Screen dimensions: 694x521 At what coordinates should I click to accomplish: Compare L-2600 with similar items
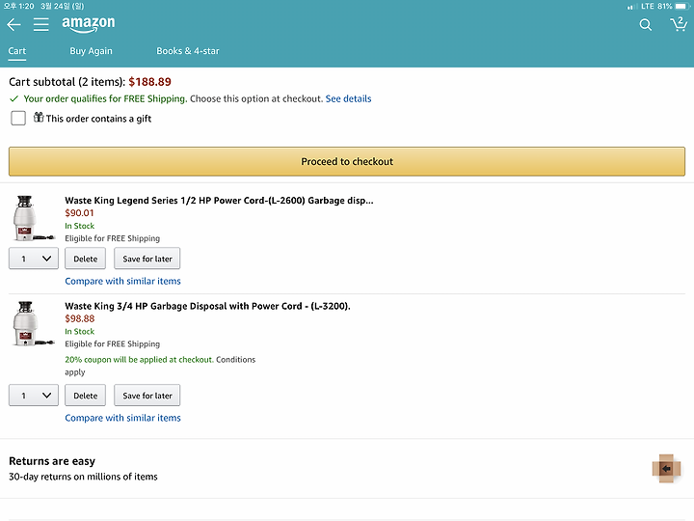point(122,281)
